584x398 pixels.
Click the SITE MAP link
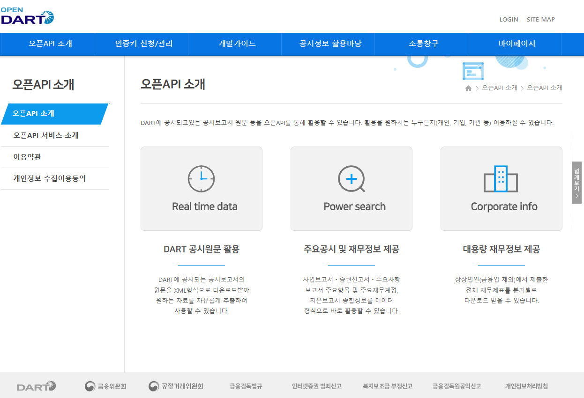pos(540,20)
